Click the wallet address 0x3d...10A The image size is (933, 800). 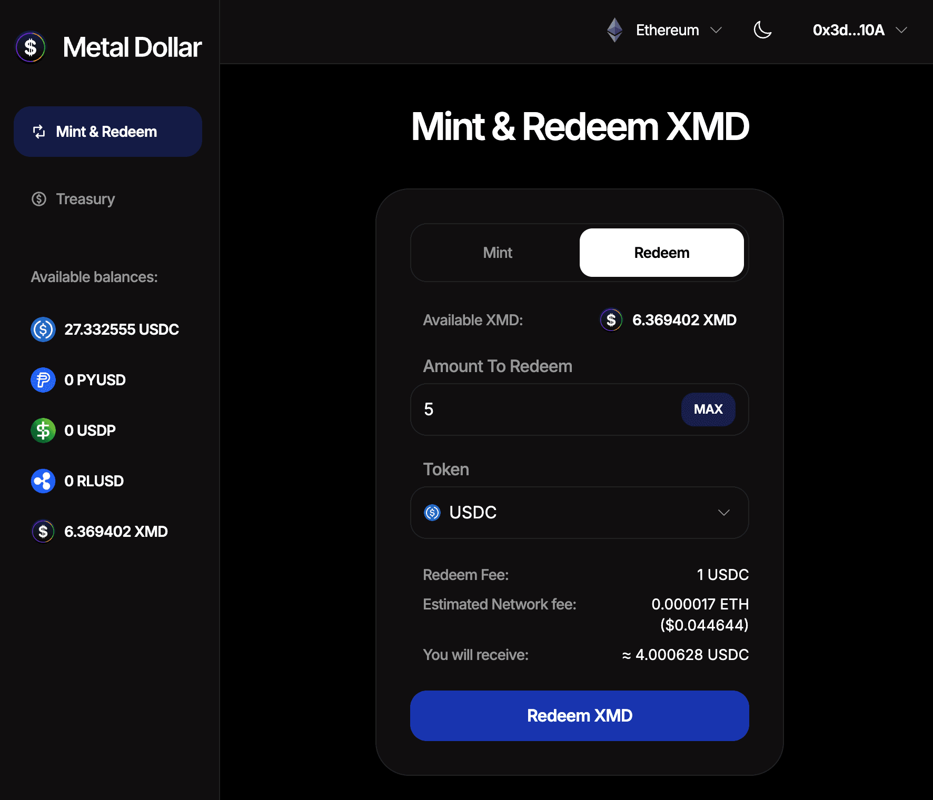849,30
